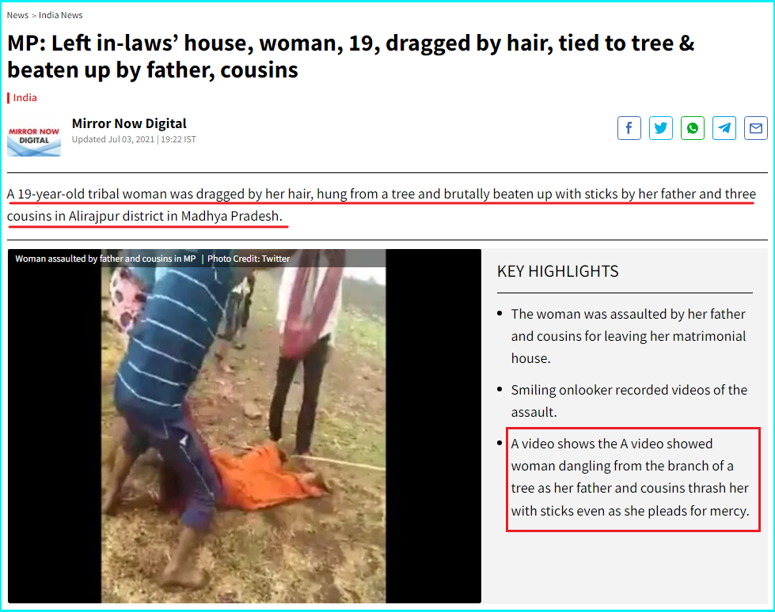Click the Photo Credit: Twitter text
The image size is (775, 612).
(249, 259)
